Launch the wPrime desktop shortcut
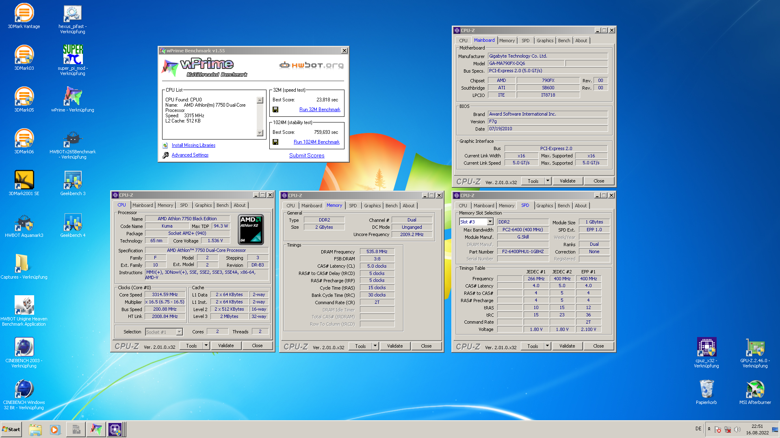Screen dimensions: 780x438 (x=73, y=99)
